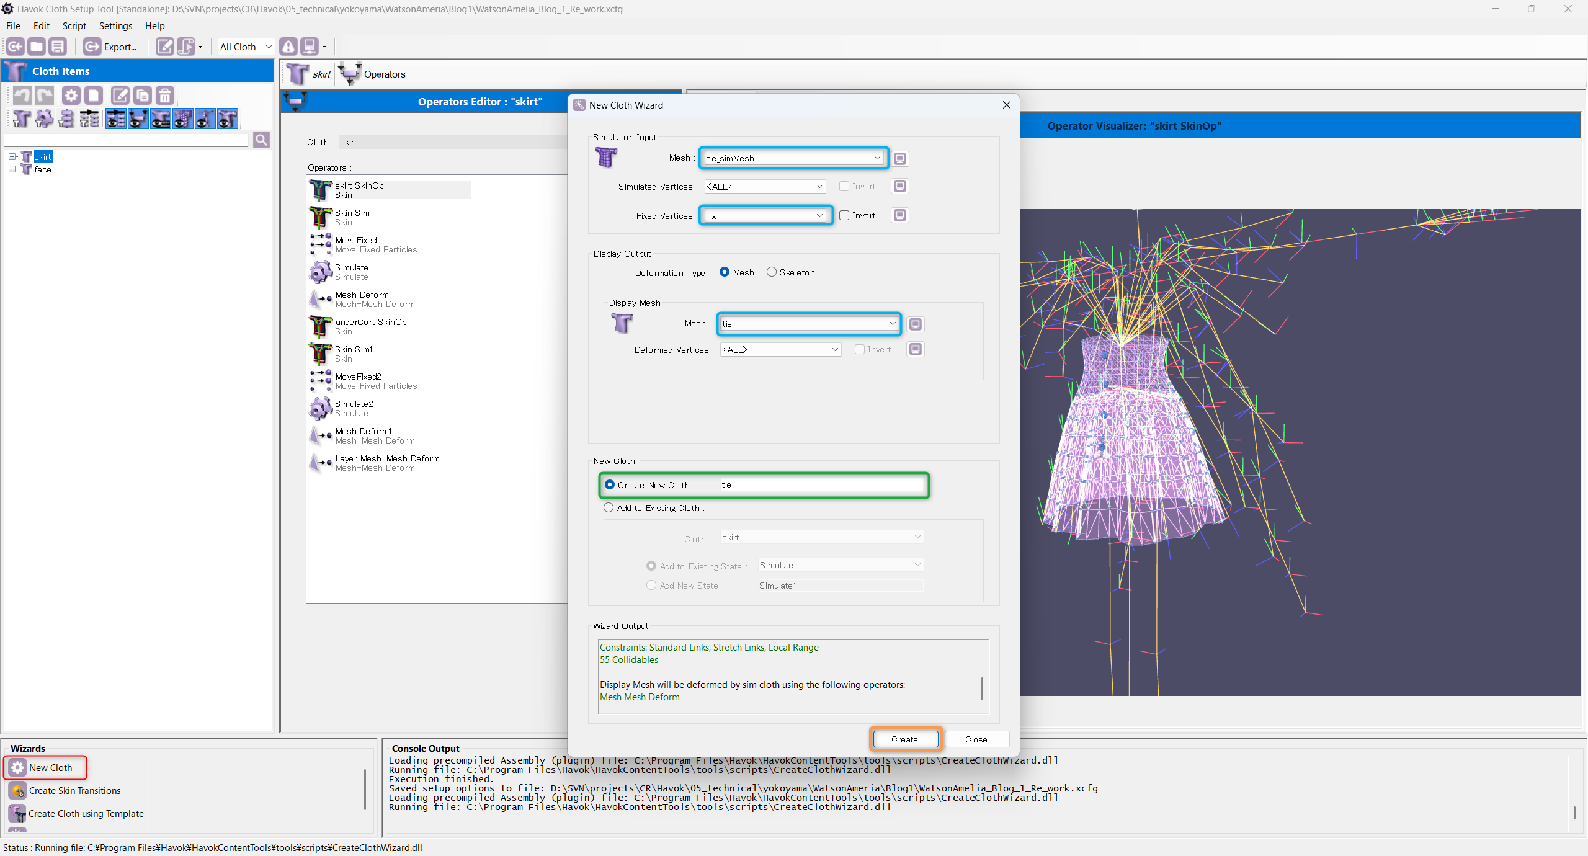
Task: Select the Mesh deformation type radio button
Action: [x=725, y=272]
